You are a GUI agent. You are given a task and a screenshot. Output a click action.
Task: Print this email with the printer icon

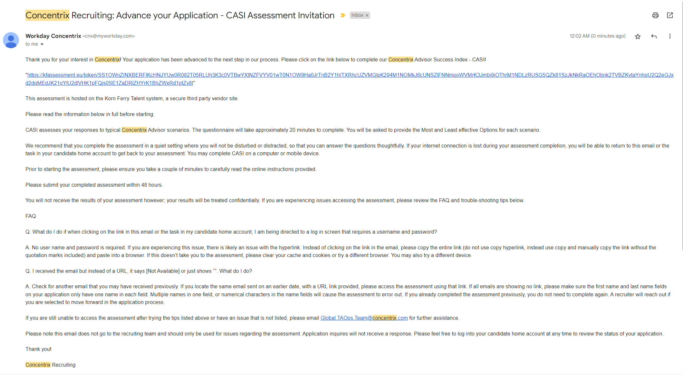(655, 15)
